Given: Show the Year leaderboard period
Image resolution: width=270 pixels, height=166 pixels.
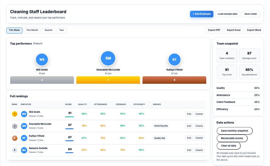Looking at the screenshot, I should [x=62, y=30].
